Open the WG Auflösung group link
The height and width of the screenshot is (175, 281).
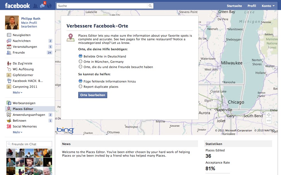23,69
